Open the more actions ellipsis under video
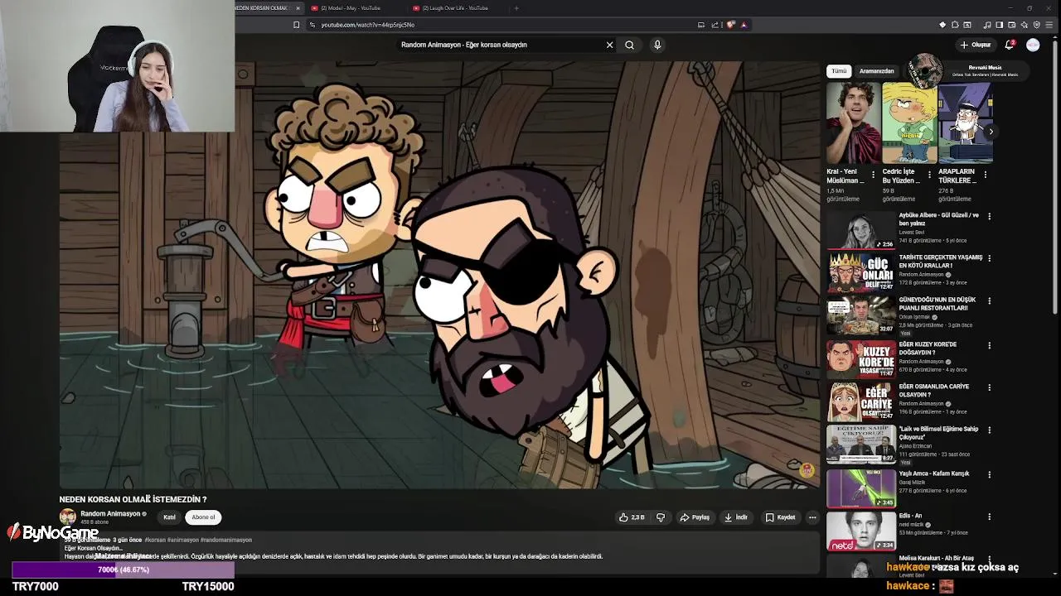Viewport: 1061px width, 596px height. [812, 517]
